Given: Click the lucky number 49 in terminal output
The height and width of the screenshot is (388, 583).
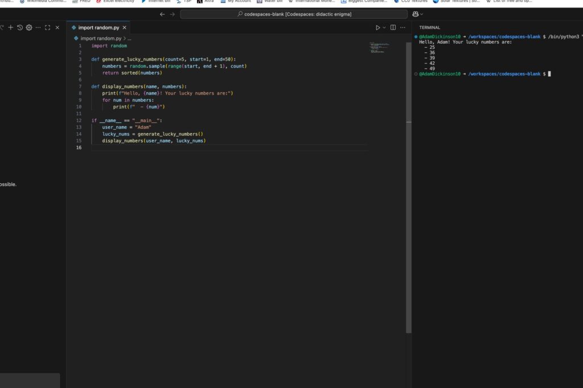Looking at the screenshot, I should point(432,68).
